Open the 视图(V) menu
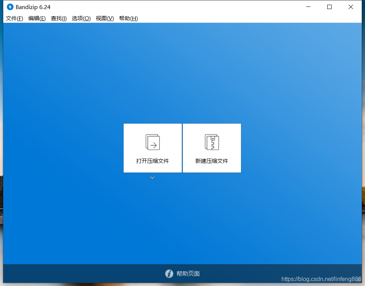 (x=105, y=18)
